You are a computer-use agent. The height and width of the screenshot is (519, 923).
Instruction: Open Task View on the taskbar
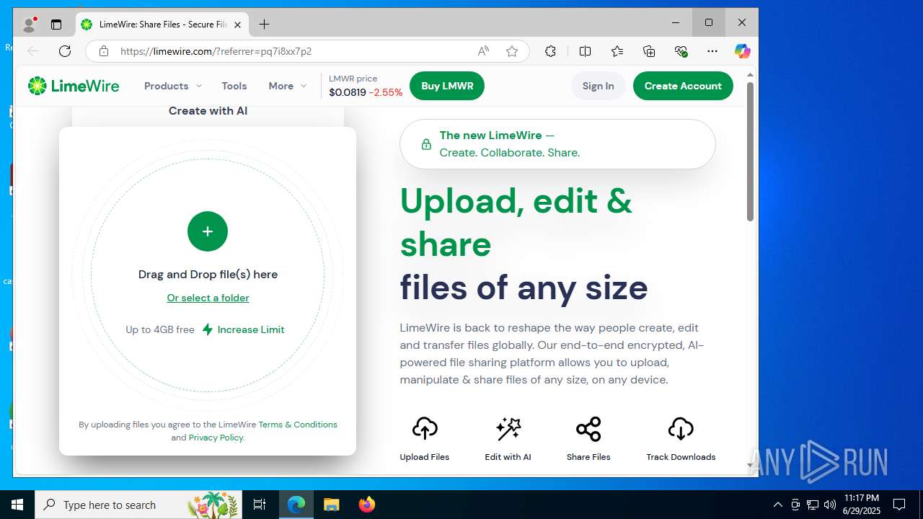tap(260, 505)
